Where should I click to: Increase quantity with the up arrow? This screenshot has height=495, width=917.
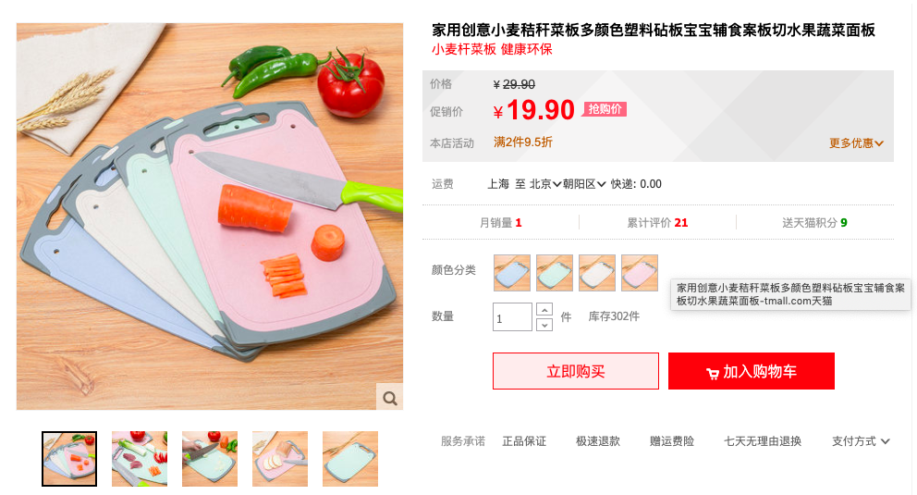point(544,310)
